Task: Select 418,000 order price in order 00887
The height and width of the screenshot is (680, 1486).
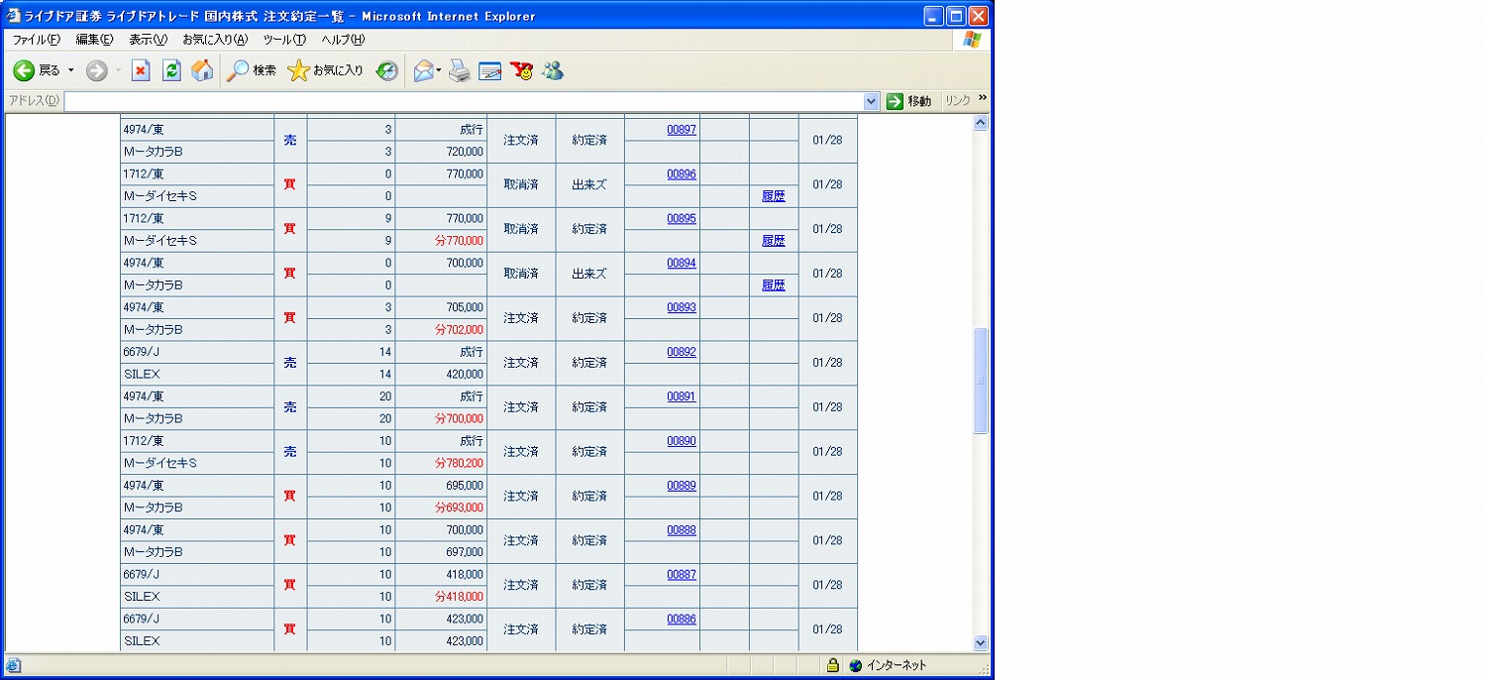Action: (465, 574)
